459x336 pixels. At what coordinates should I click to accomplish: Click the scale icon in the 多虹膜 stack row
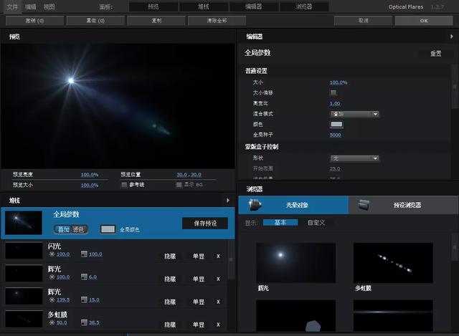tap(84, 322)
